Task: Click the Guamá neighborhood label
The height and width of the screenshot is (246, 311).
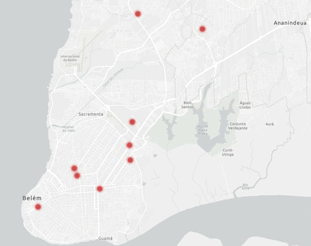Action: tap(105, 239)
